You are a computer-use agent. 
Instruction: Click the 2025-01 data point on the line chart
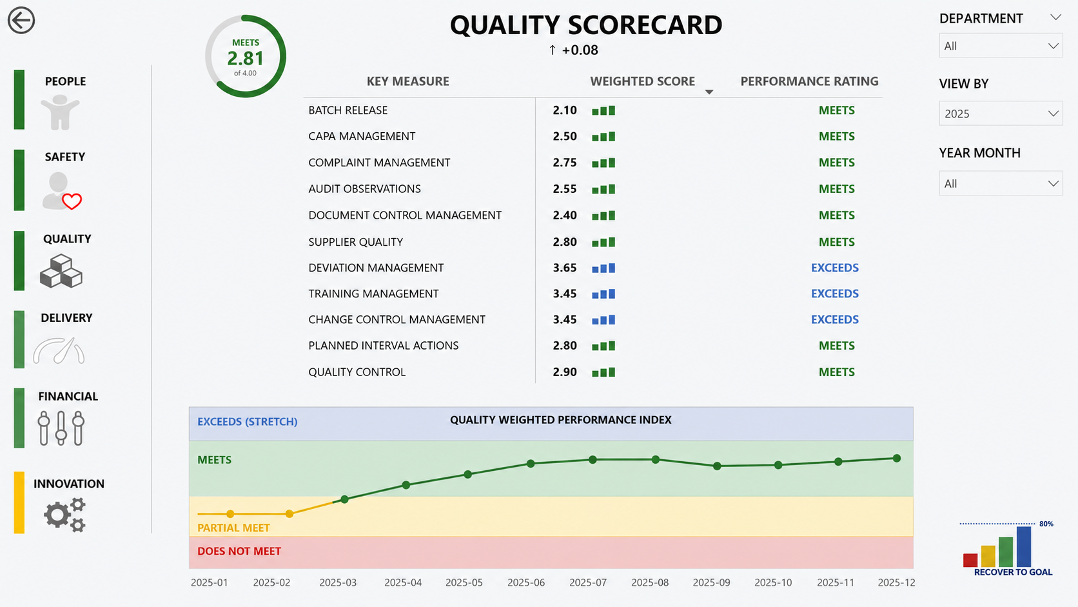(x=230, y=514)
